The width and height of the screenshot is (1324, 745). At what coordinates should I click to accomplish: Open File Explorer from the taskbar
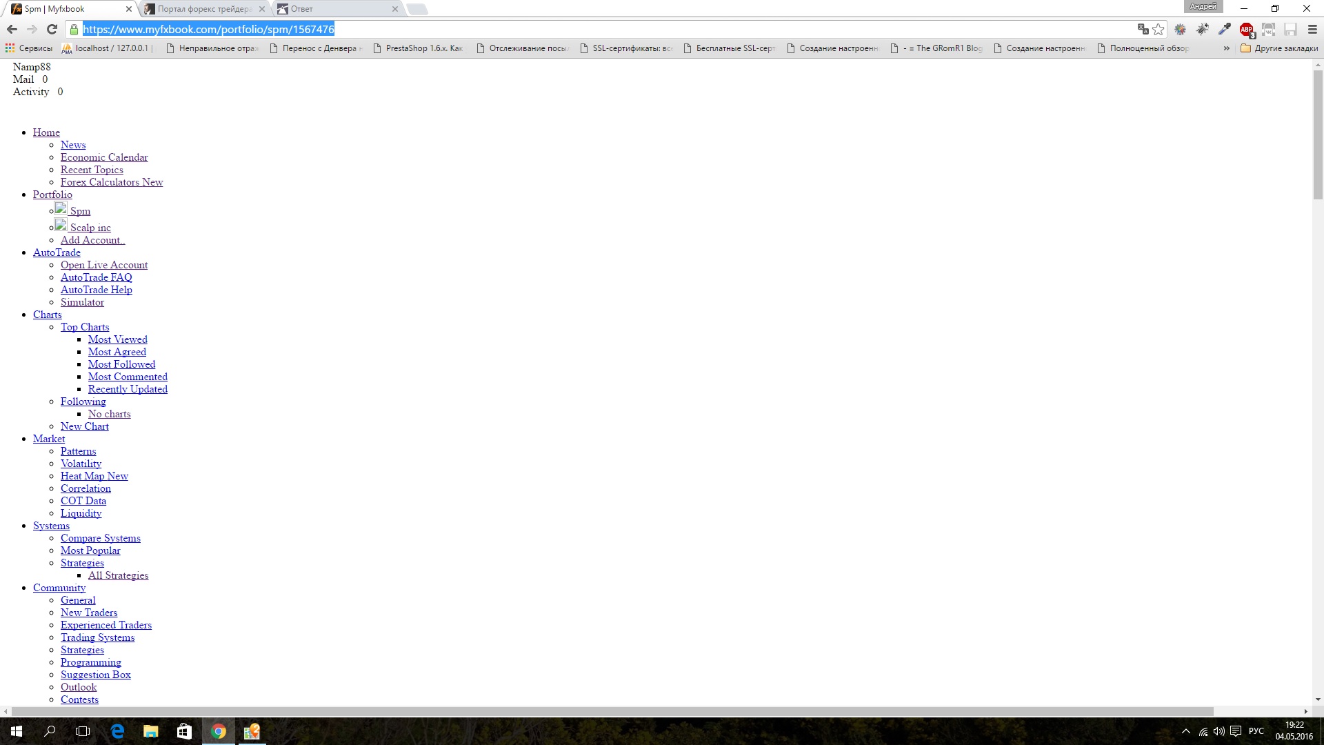(150, 731)
